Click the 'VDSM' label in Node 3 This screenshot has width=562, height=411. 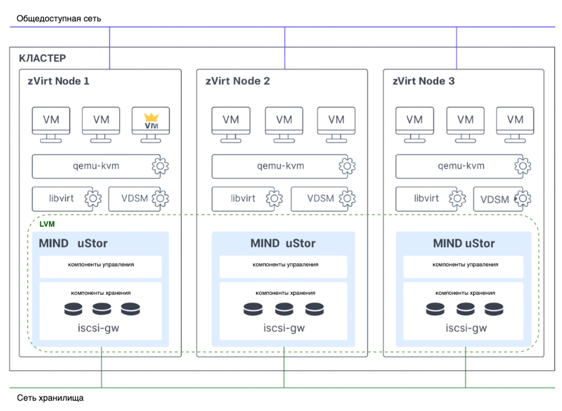pos(495,200)
